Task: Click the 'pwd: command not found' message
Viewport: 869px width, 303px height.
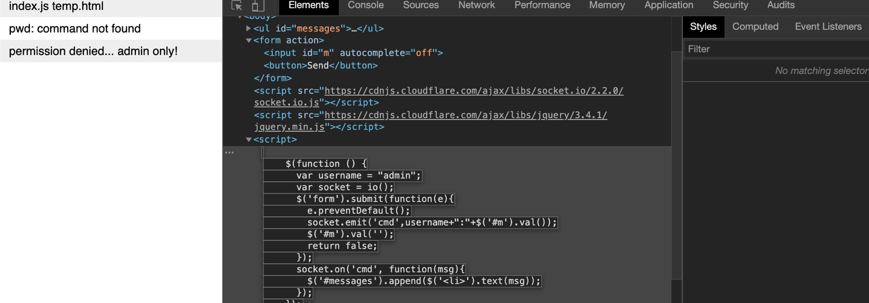Action: [111, 28]
